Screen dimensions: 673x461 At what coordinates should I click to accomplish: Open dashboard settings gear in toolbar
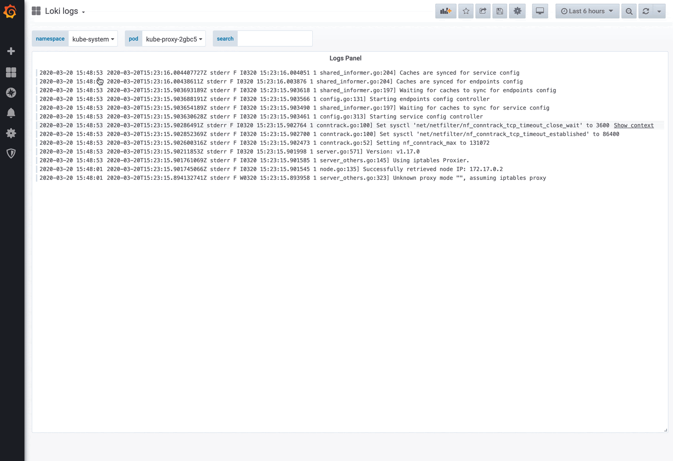(x=517, y=11)
